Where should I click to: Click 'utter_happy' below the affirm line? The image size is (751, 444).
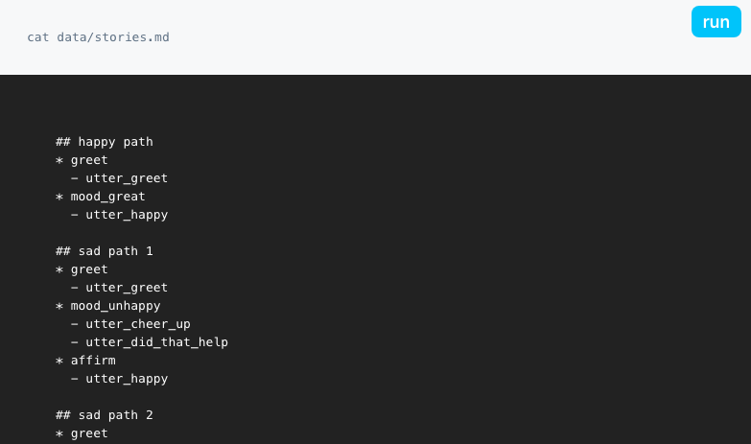[127, 379]
